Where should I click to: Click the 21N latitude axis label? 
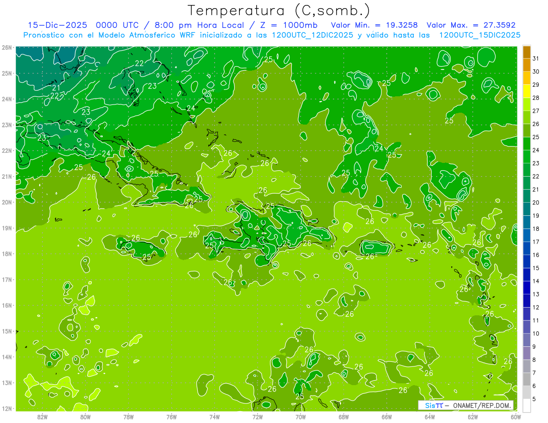click(6, 177)
